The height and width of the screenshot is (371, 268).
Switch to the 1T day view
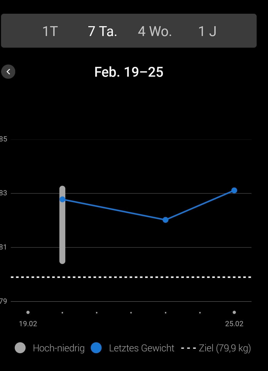point(50,31)
